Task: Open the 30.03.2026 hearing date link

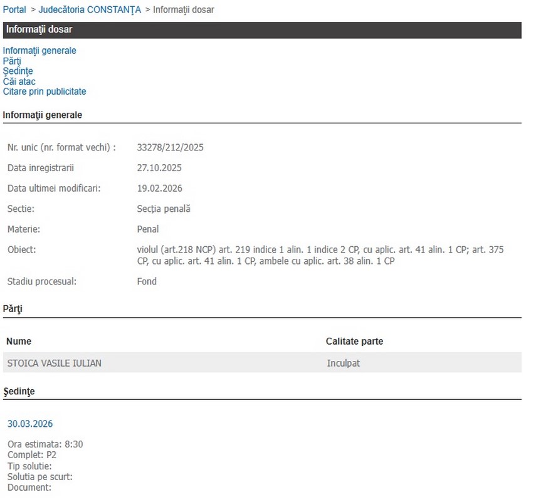Action: 30,424
